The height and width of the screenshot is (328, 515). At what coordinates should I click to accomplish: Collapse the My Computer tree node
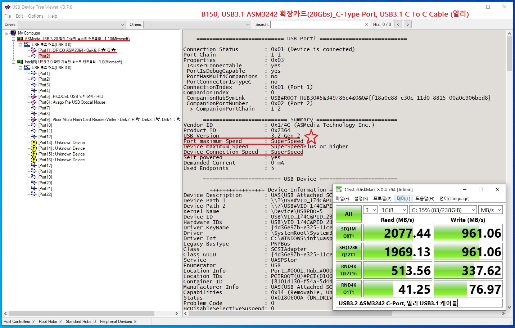coord(6,33)
